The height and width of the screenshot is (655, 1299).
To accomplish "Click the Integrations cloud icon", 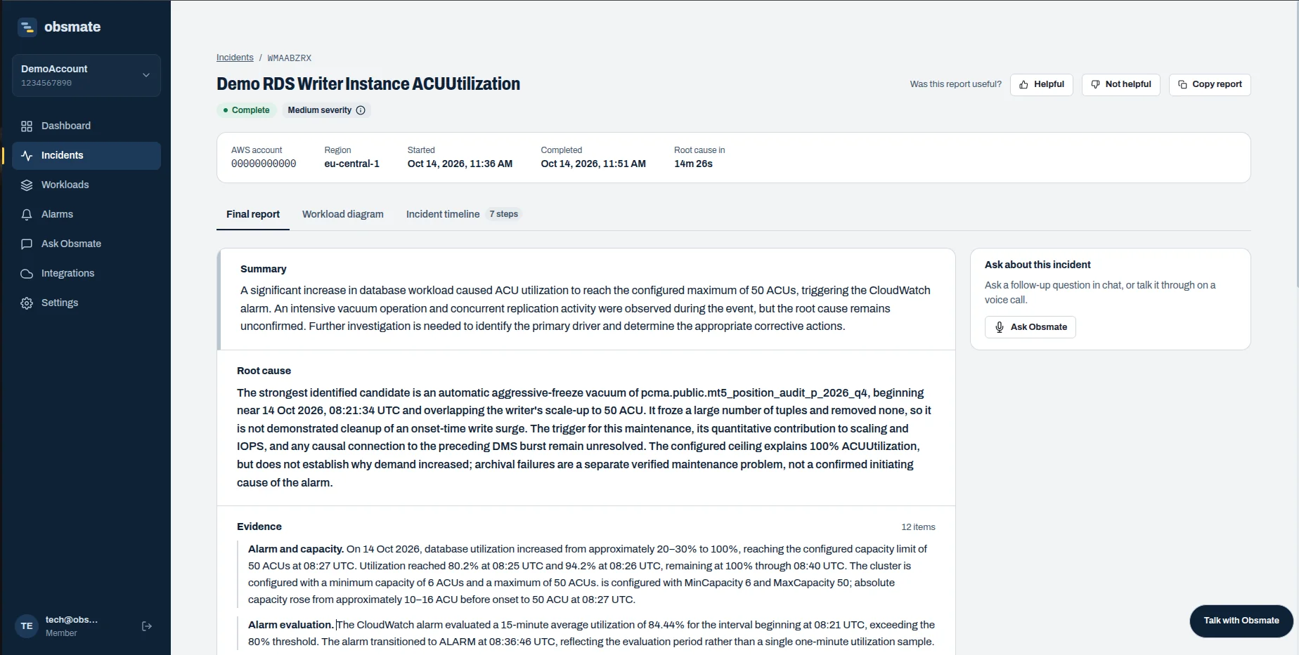I will 27,274.
